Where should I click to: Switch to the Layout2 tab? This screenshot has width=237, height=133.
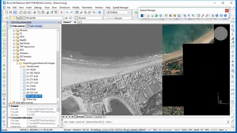99,117
